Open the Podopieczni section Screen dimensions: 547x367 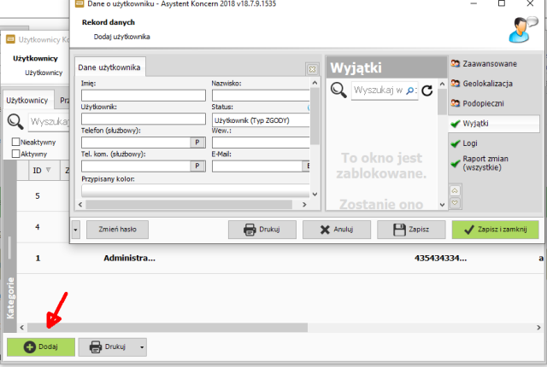[477, 103]
